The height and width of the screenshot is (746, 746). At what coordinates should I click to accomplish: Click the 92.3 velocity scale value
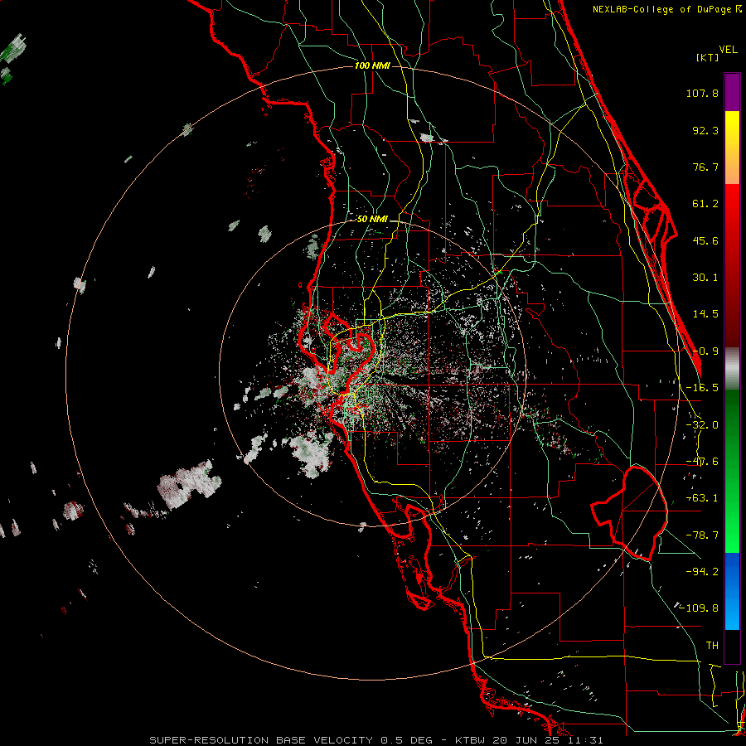(x=705, y=130)
